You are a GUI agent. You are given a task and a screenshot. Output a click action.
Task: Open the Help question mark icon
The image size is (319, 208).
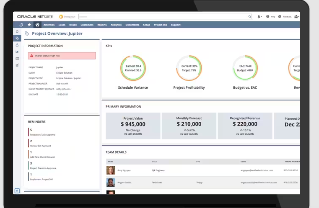tap(267, 17)
